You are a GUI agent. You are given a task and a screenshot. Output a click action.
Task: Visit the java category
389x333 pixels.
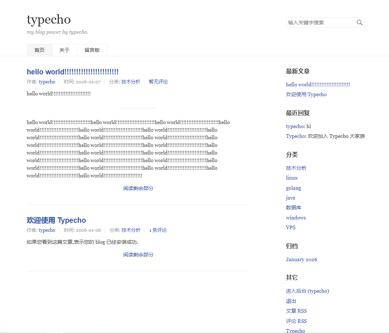tap(290, 198)
